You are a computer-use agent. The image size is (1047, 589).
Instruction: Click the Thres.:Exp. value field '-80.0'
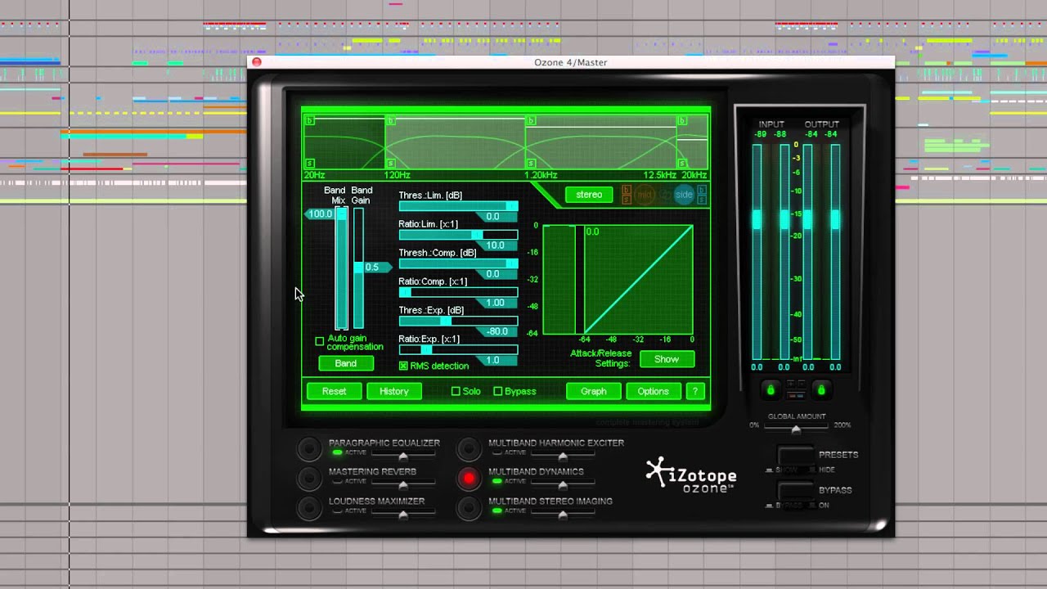tap(497, 331)
